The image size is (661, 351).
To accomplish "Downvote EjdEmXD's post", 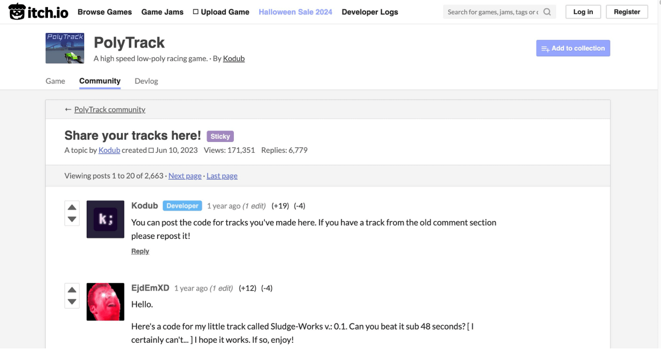I will pyautogui.click(x=72, y=301).
